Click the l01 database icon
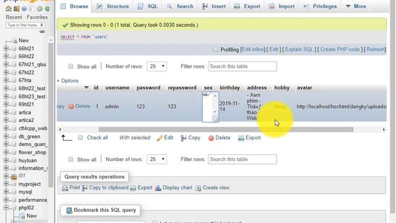 click(14, 176)
